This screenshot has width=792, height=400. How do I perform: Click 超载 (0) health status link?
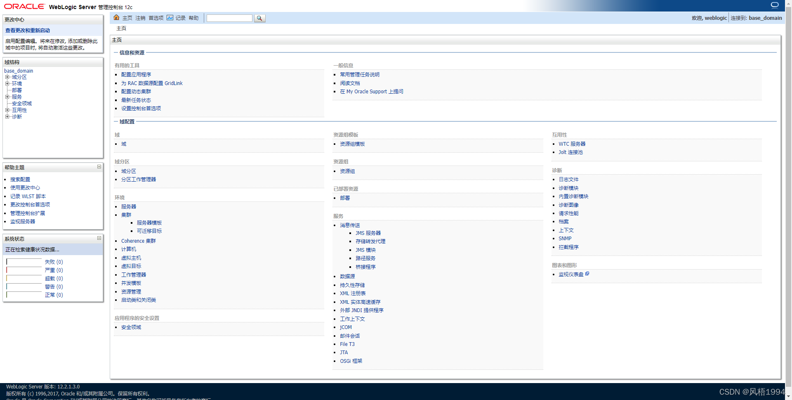pos(54,279)
